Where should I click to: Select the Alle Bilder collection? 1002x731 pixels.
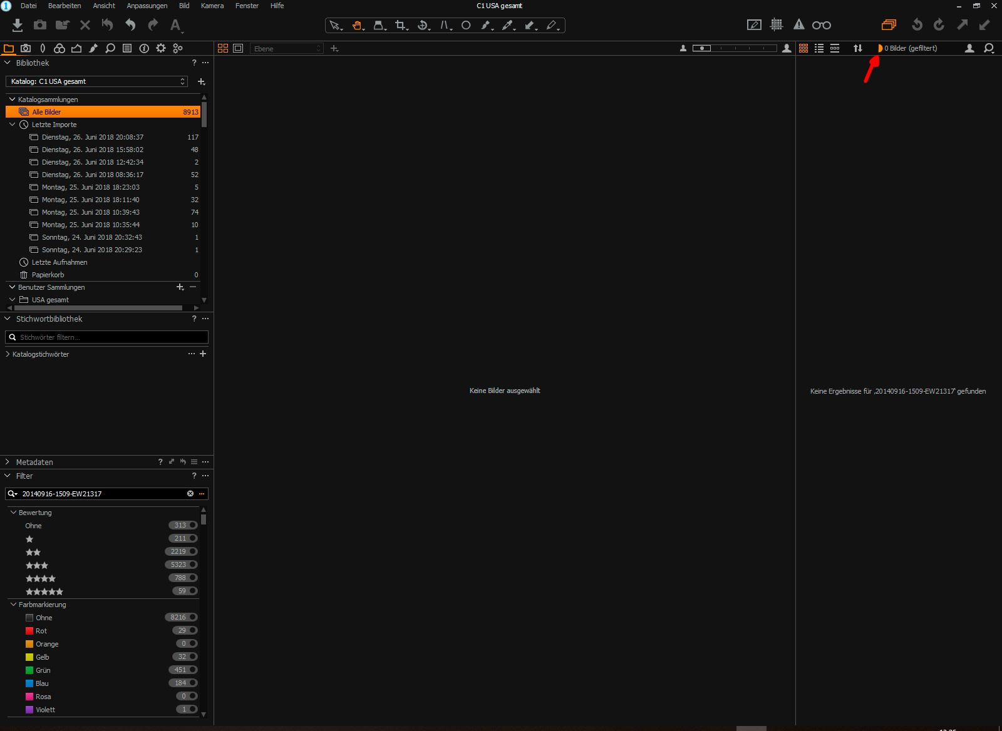pyautogui.click(x=103, y=112)
